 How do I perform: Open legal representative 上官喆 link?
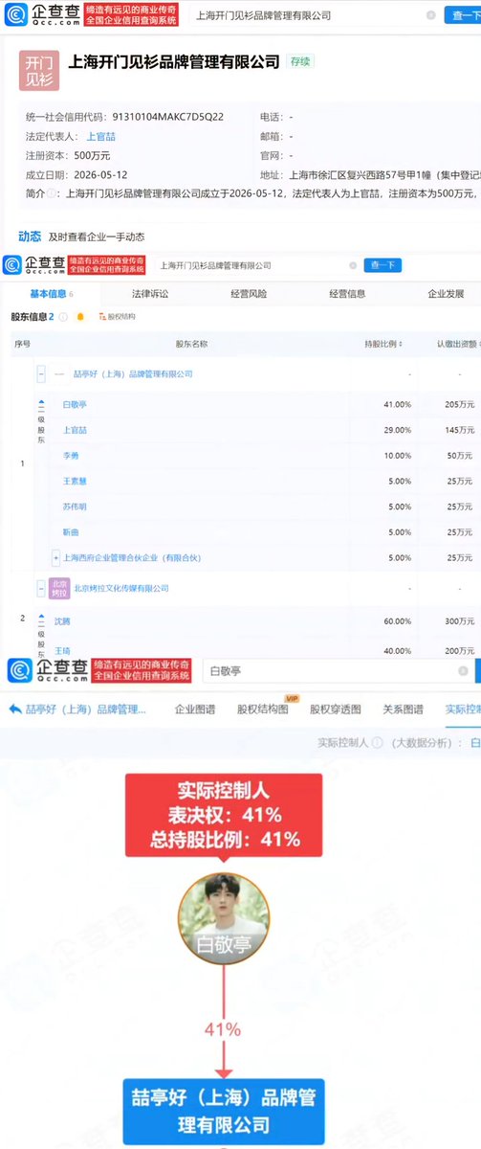(x=100, y=136)
